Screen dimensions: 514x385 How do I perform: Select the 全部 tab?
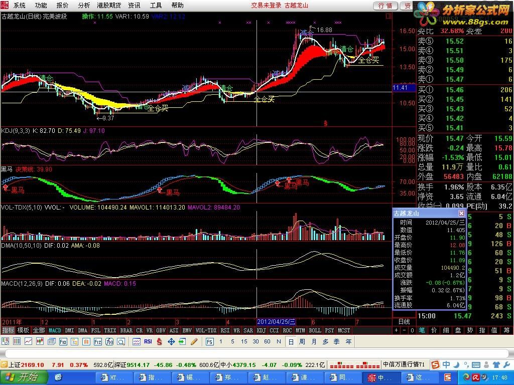click(39, 330)
